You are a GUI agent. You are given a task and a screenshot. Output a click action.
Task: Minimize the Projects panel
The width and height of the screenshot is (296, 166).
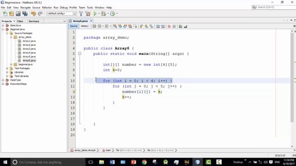[65, 21]
